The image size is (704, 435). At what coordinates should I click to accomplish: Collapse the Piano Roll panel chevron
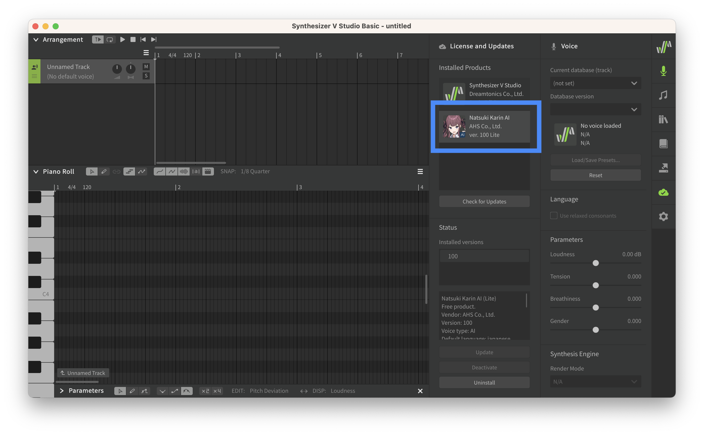tap(36, 171)
